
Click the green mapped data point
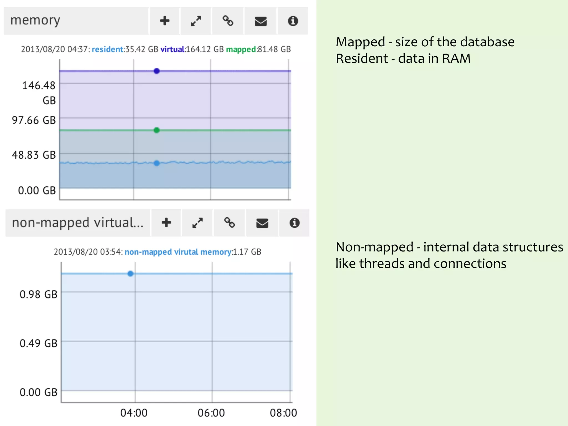click(157, 130)
